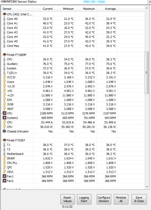Image resolution: width=151 pixels, height=210 pixels.
Task: Click the scrollbar down arrow
Action: [x=147, y=187]
